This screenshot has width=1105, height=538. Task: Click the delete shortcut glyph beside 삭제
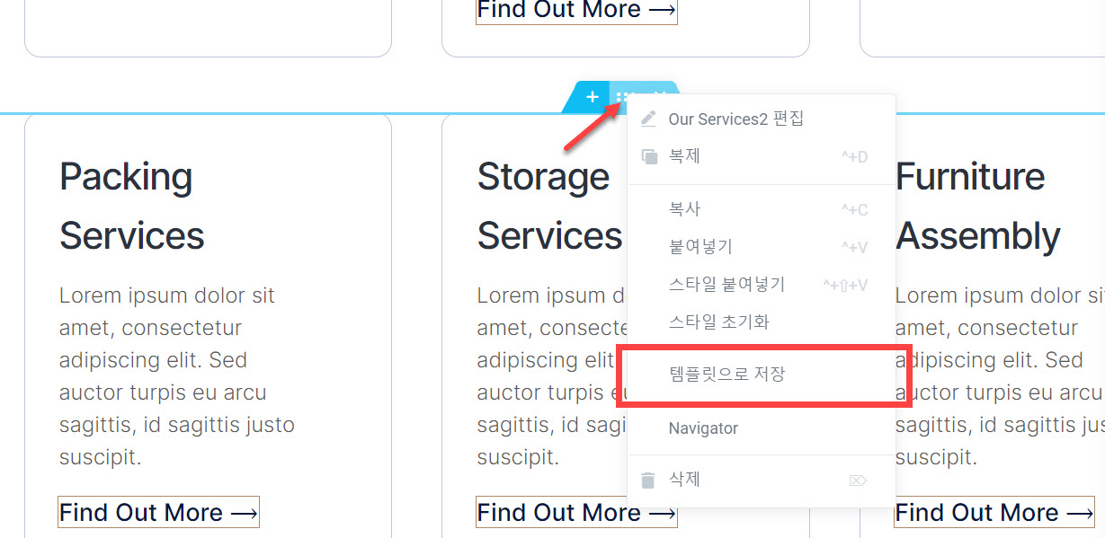point(858,480)
